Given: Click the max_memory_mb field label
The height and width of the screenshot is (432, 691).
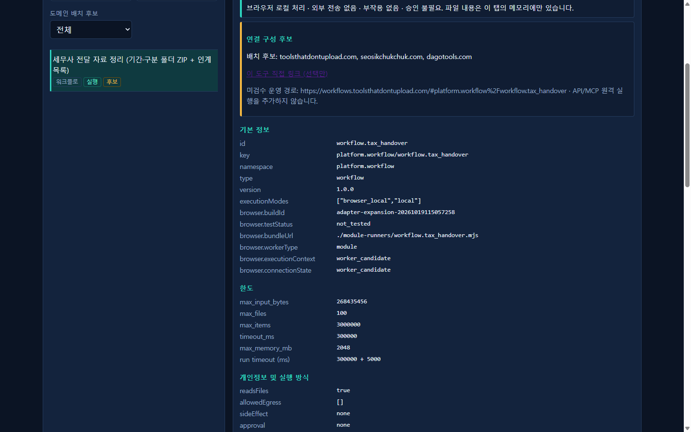Looking at the screenshot, I should [x=266, y=348].
